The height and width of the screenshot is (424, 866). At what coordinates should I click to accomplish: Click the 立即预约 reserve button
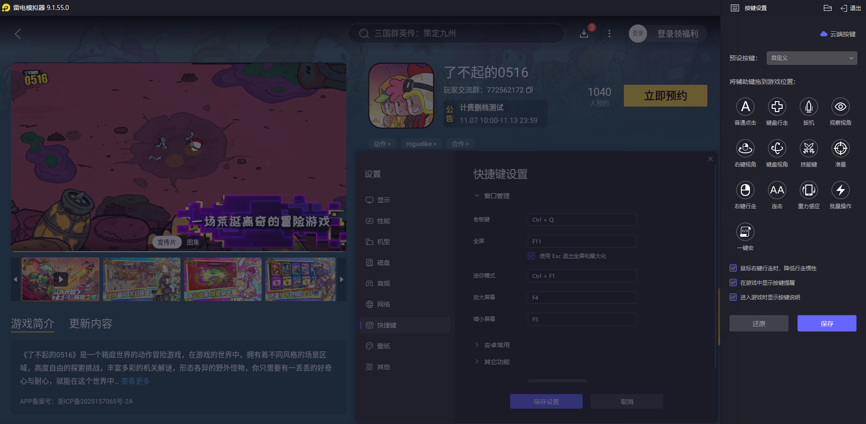click(665, 96)
